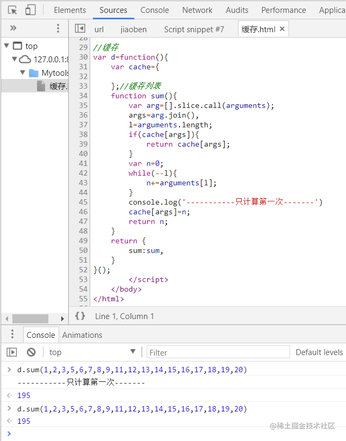Toggle the console sidebar icon

click(12, 352)
